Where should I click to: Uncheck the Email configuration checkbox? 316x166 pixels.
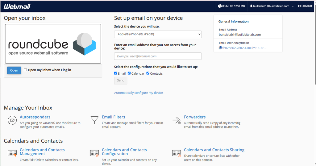click(x=115, y=73)
